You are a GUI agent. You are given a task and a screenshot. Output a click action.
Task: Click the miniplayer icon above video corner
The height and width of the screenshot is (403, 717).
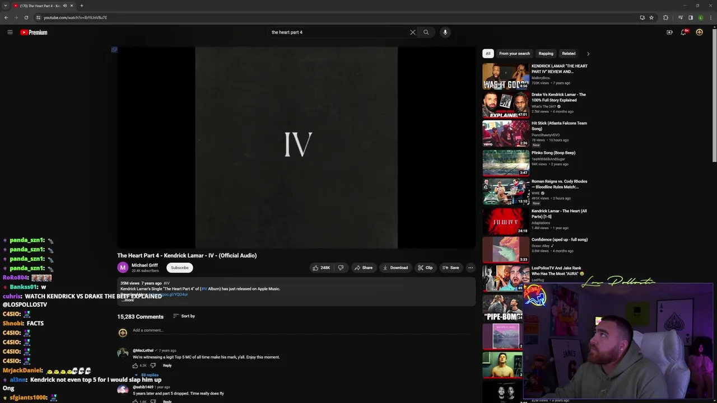114,50
